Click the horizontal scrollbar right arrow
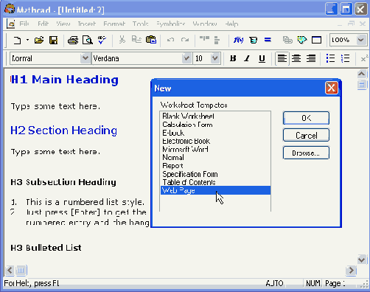 352,271
